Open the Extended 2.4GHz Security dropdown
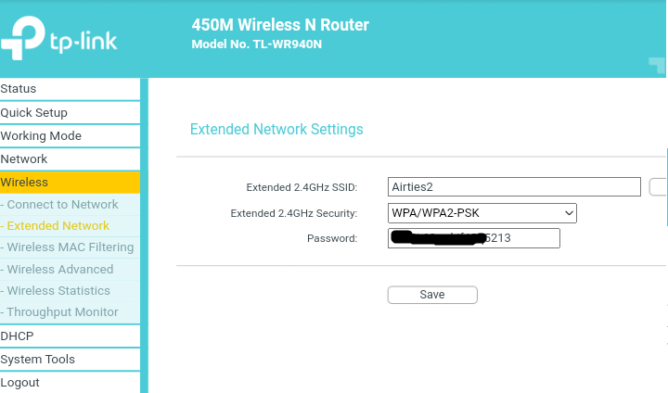 point(482,213)
